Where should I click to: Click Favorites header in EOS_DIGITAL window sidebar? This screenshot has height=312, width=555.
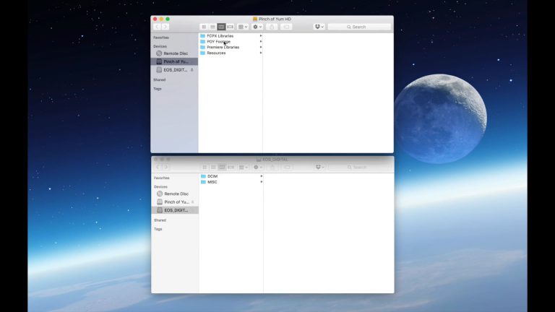point(162,178)
